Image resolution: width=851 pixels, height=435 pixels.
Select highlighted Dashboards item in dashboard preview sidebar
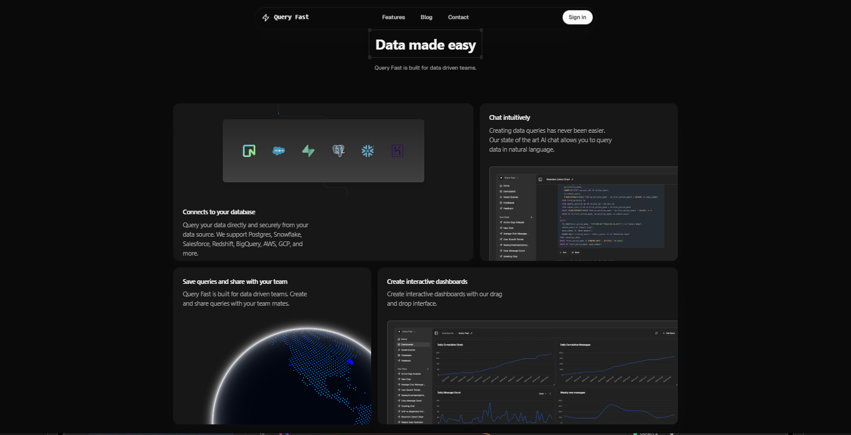click(x=413, y=345)
